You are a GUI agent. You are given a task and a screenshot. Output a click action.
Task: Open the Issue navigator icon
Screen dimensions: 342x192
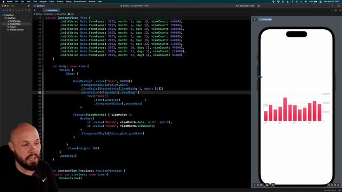point(16,10)
